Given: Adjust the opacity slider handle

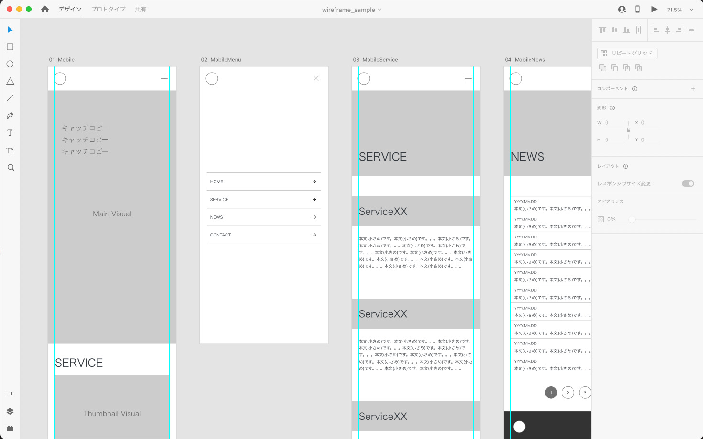Looking at the screenshot, I should click(632, 219).
